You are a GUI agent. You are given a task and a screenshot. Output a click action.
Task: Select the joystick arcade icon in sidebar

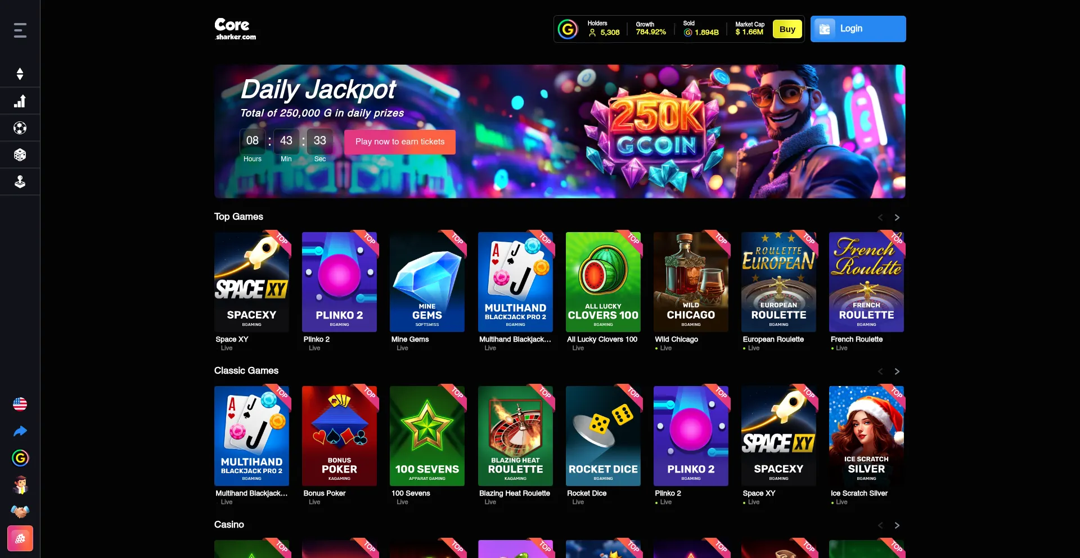coord(20,182)
